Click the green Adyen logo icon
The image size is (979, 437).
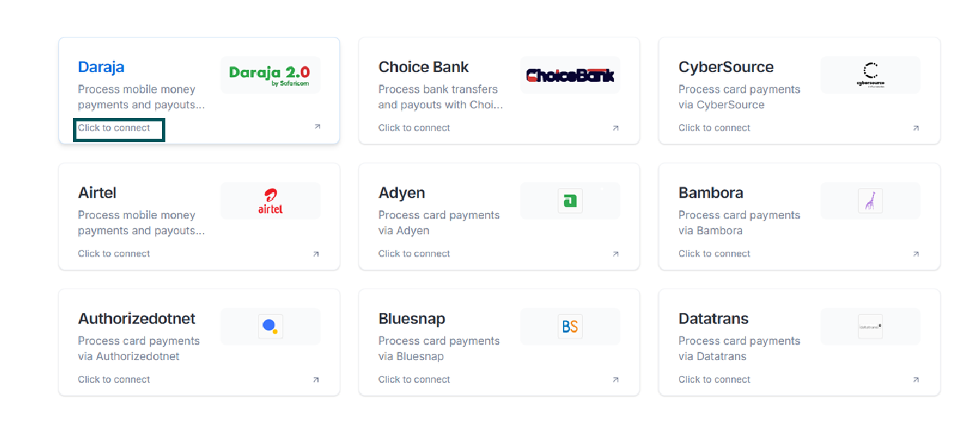[x=570, y=201]
